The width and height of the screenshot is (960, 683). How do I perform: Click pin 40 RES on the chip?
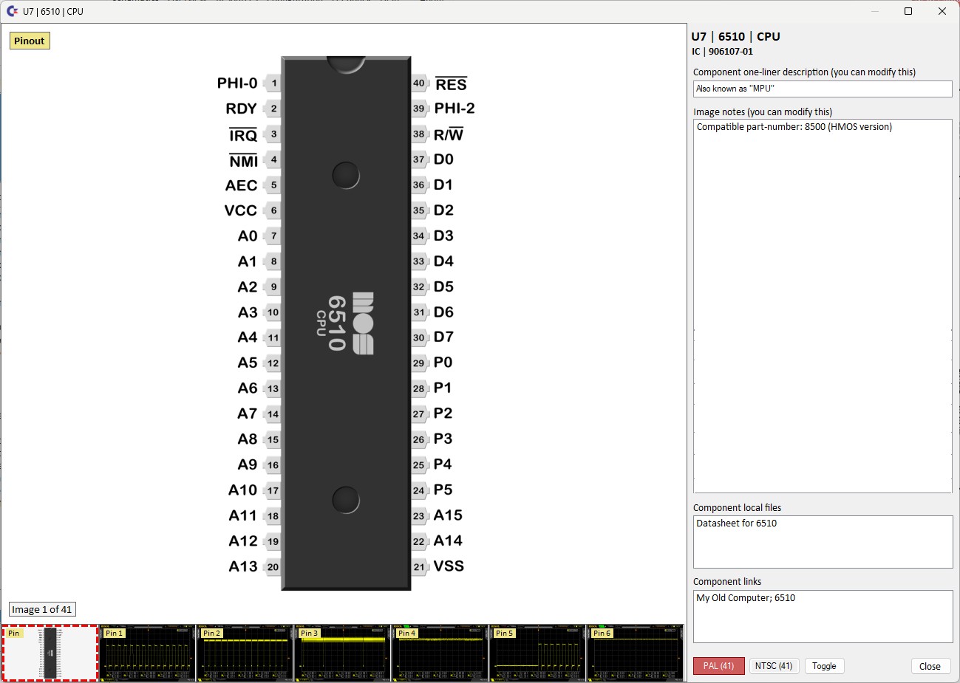(x=419, y=83)
